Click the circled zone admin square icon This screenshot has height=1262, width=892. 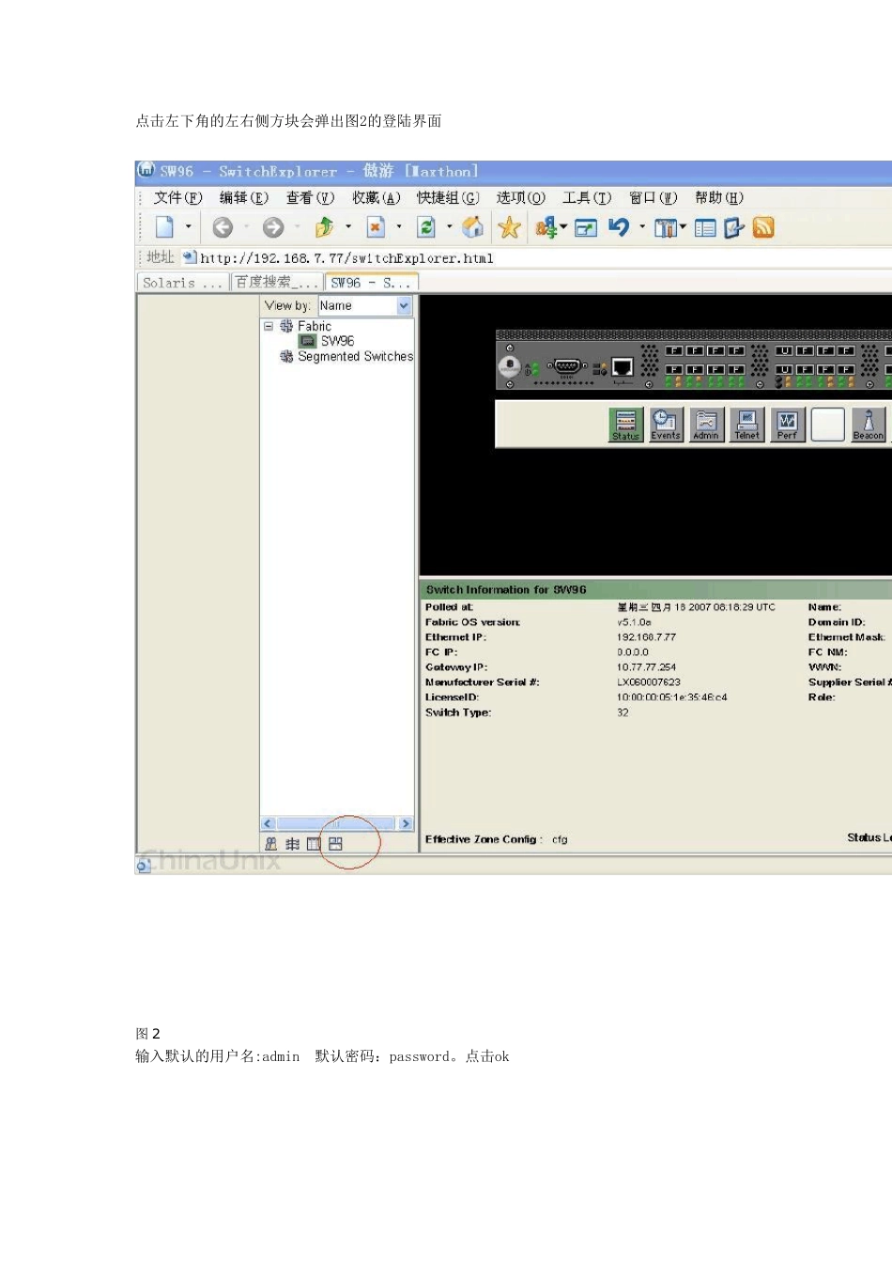335,844
